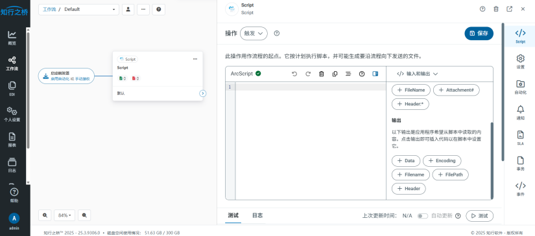The height and width of the screenshot is (236, 535).
Task: Insert the Header output
Action: tap(409, 189)
